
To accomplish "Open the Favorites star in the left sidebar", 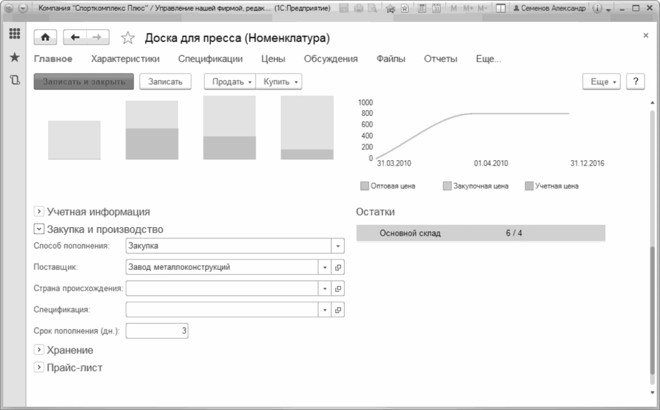I will (14, 58).
